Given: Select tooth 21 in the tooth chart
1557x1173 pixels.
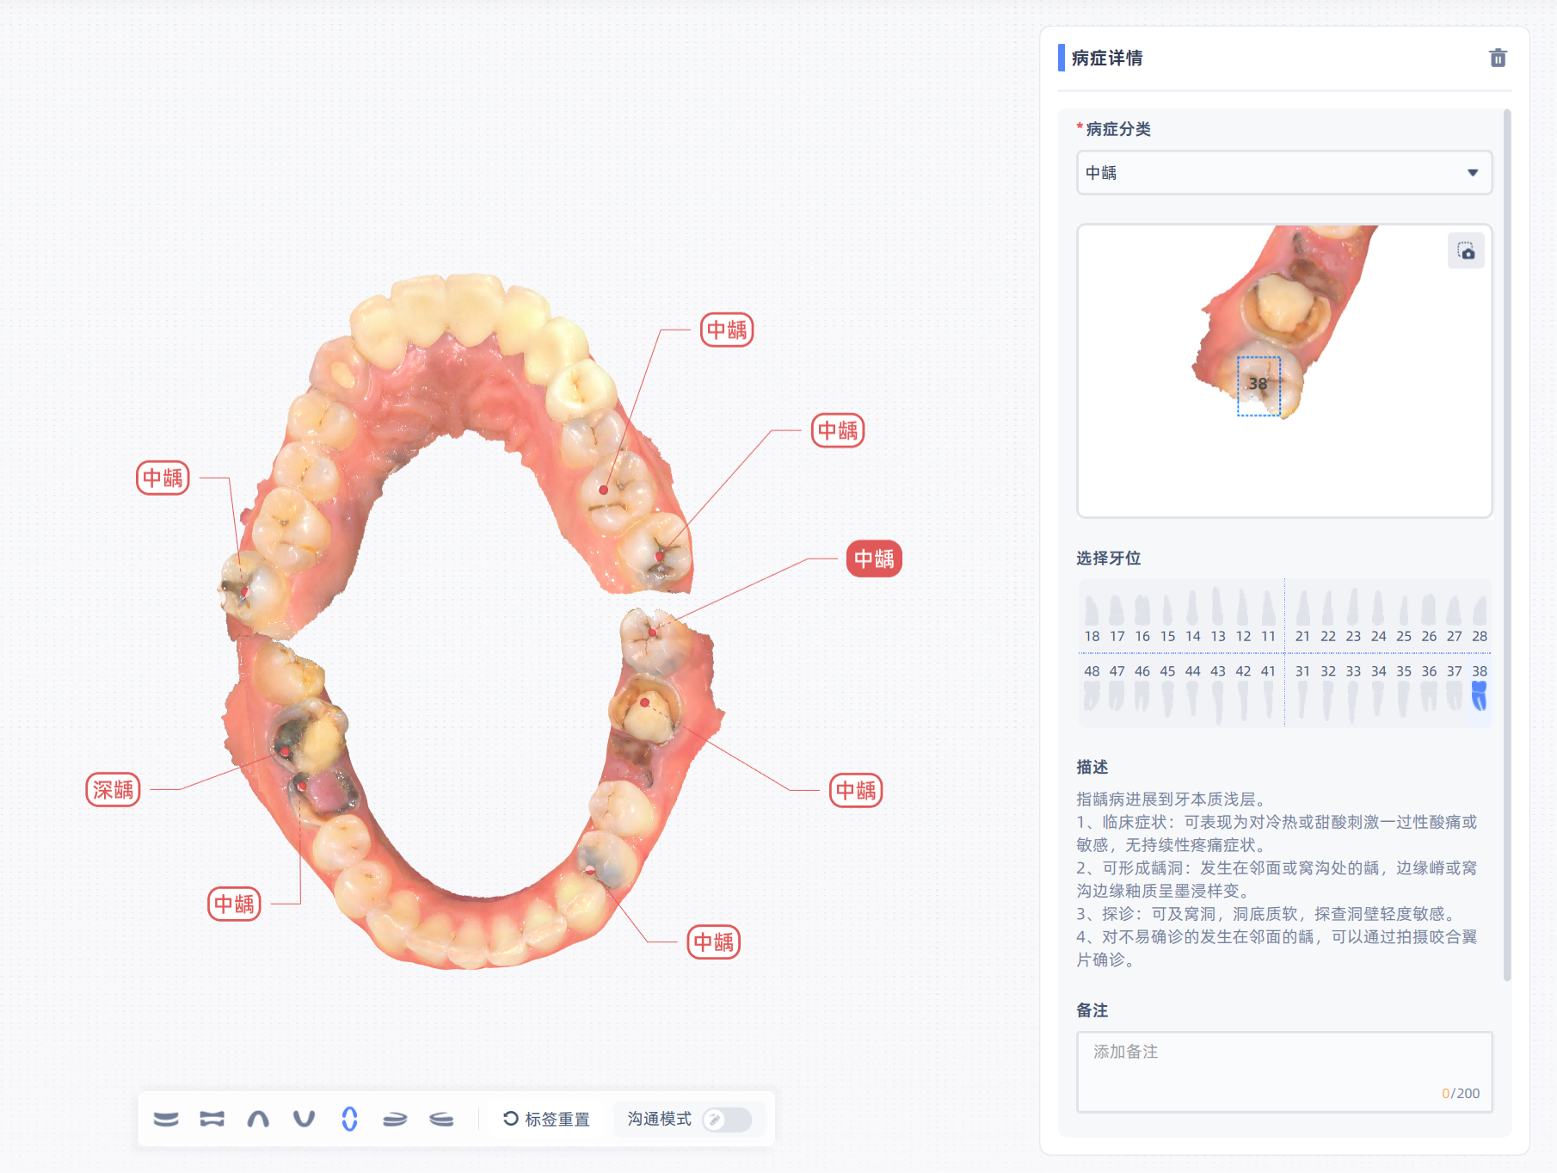Looking at the screenshot, I should (1302, 618).
